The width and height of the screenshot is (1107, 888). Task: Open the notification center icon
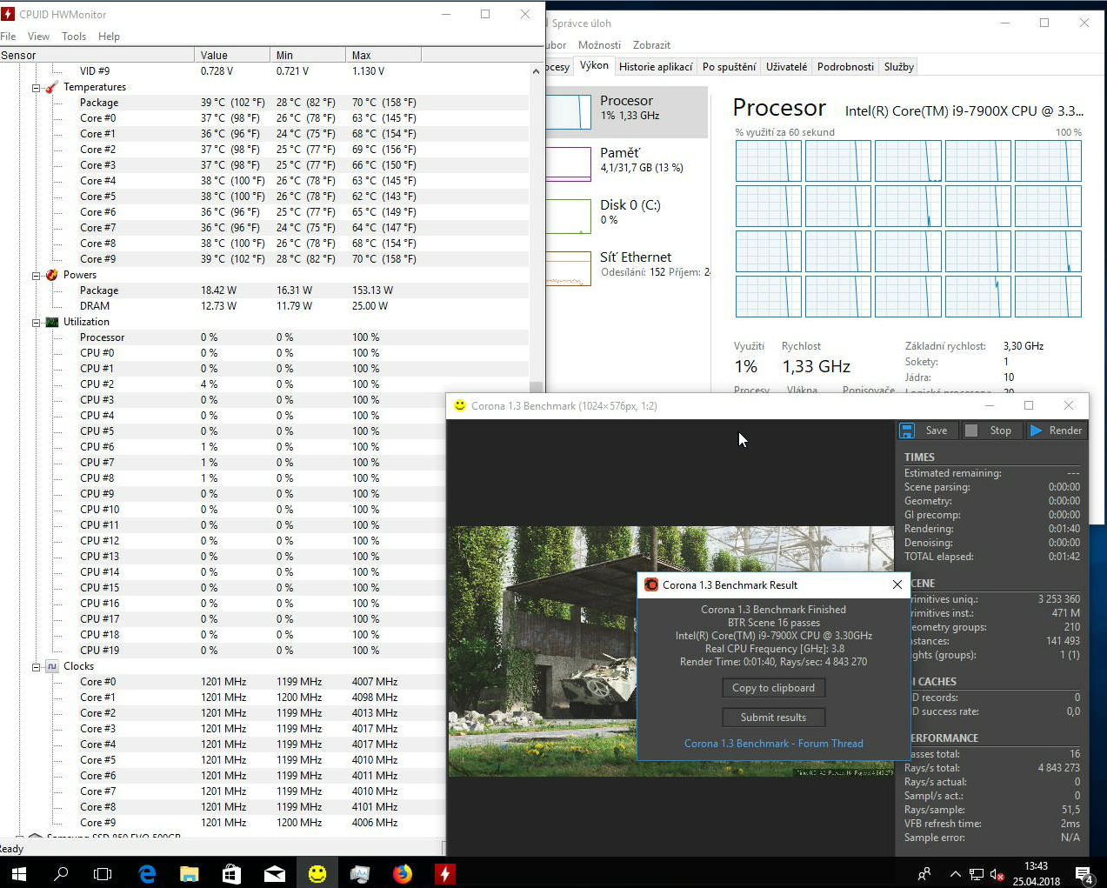(x=1084, y=873)
